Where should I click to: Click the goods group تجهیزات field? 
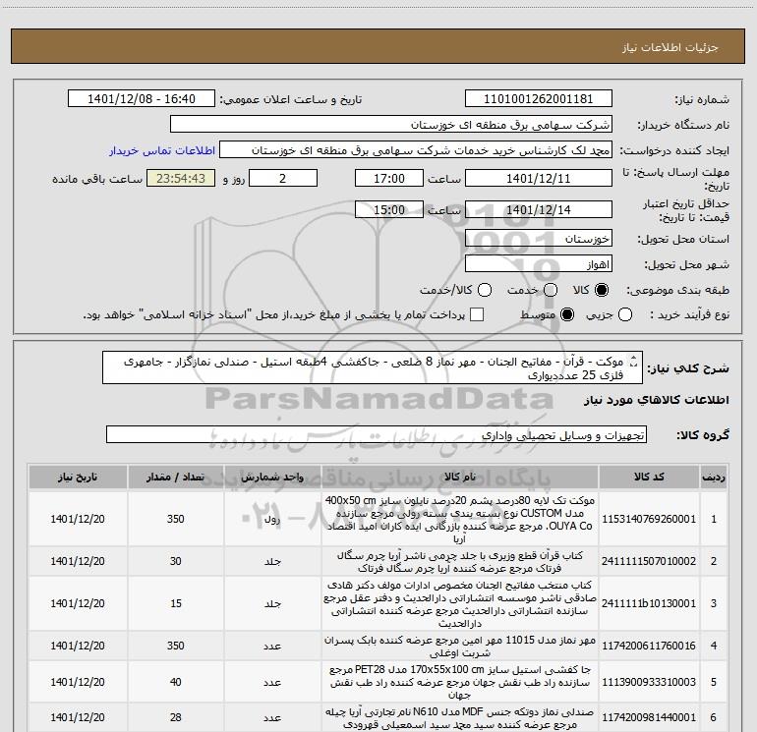[376, 434]
